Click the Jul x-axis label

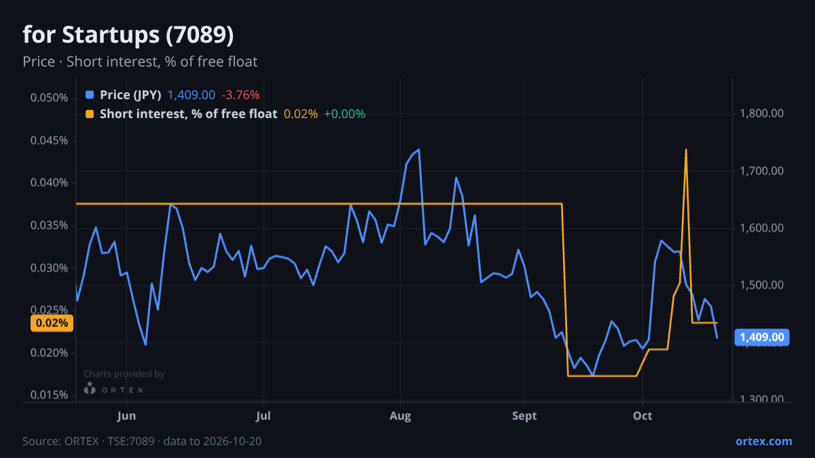click(x=264, y=415)
